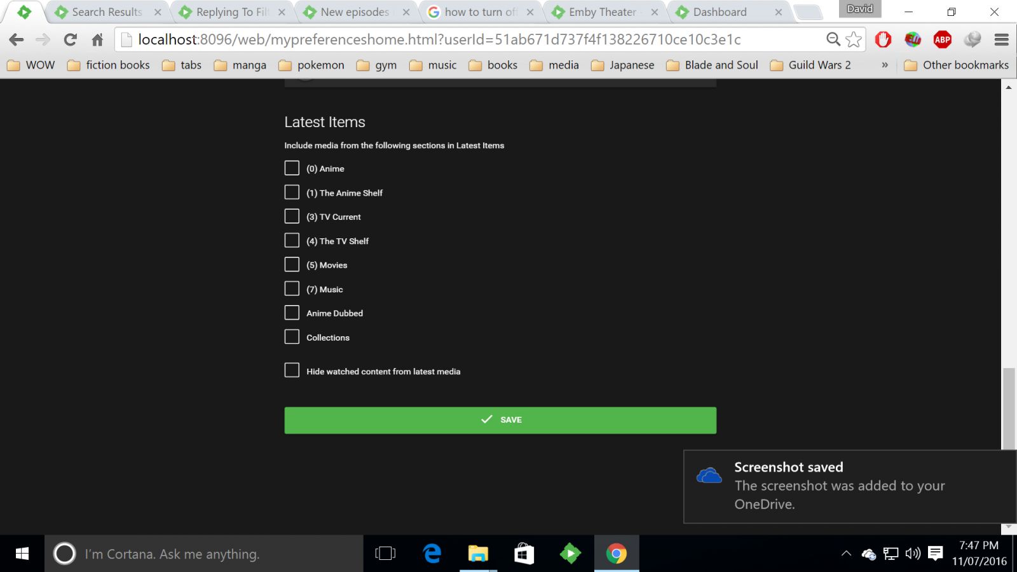The height and width of the screenshot is (572, 1017).
Task: Open the 'how to turn off' Google tab
Action: pyautogui.click(x=481, y=12)
